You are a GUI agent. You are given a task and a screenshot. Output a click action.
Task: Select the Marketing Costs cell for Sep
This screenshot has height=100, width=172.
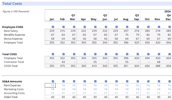(x=135, y=89)
